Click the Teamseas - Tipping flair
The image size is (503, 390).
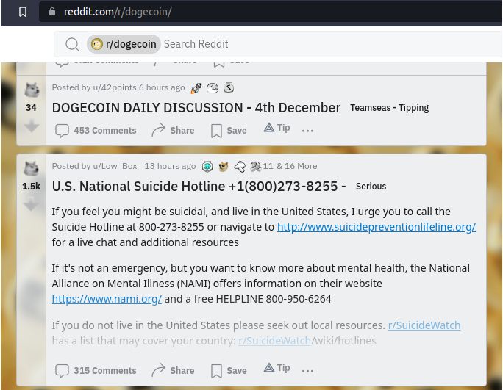(x=390, y=108)
